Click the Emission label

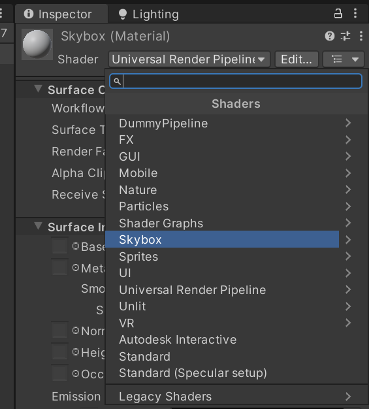[x=76, y=397]
